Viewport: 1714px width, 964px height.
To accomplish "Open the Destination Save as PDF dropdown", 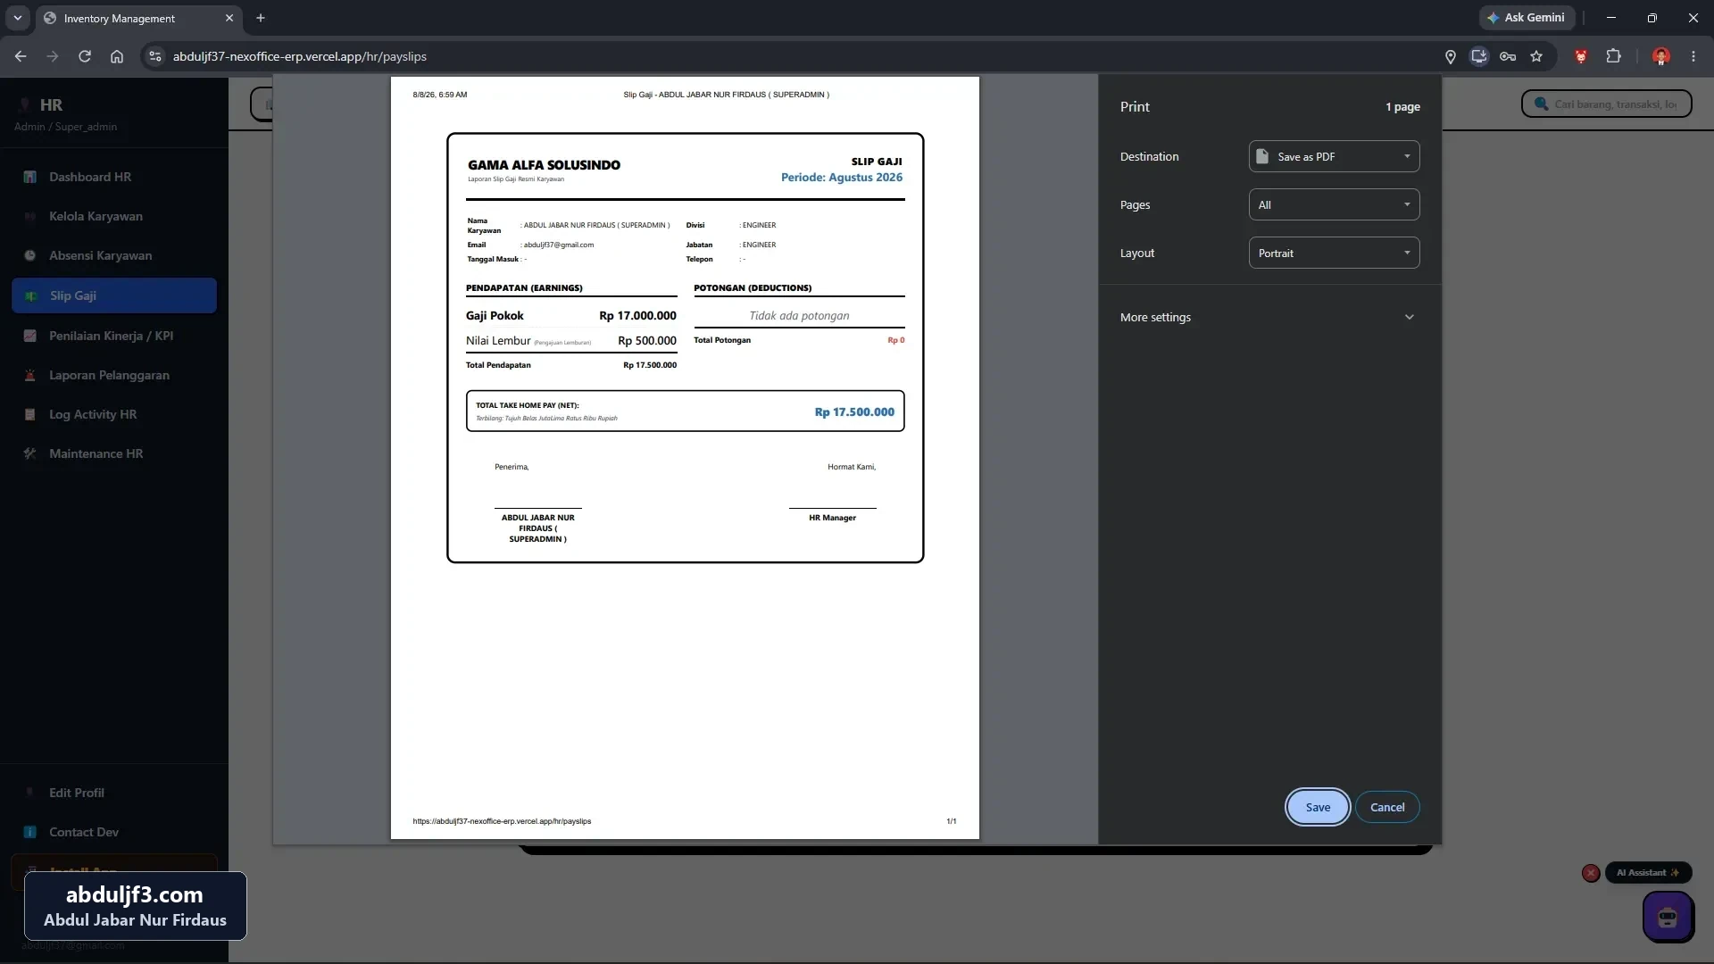I will pos(1334,156).
